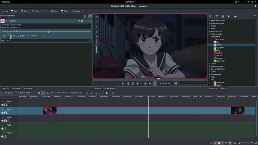Screen dimensions: 258x145
Task: Select Auto Mask effect
Action: 220,39
